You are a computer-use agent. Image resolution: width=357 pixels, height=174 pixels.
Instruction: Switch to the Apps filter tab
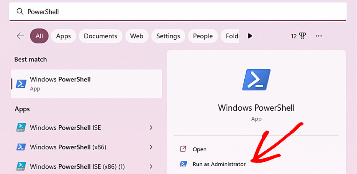click(x=63, y=36)
